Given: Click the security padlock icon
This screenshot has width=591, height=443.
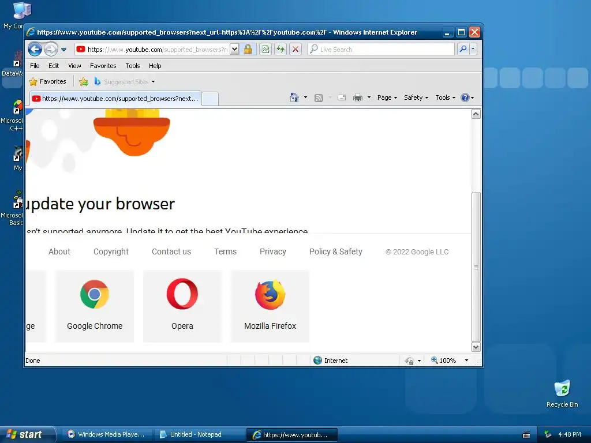Looking at the screenshot, I should [x=248, y=50].
